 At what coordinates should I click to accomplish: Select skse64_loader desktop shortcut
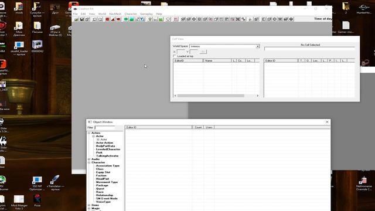coord(19,48)
